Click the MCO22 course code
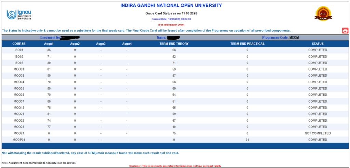The image size is (350, 168). click(19, 120)
